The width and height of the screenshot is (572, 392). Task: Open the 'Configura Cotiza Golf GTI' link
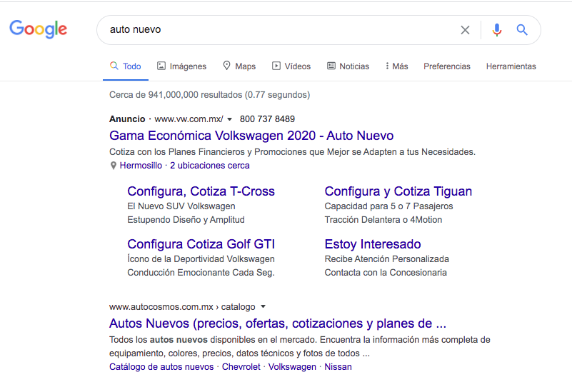(201, 244)
